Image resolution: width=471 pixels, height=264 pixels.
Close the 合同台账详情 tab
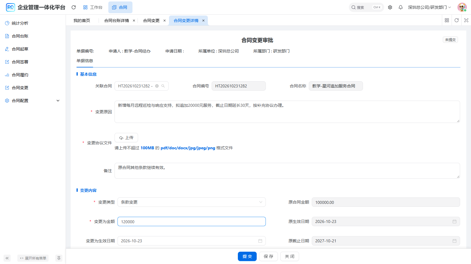134,21
